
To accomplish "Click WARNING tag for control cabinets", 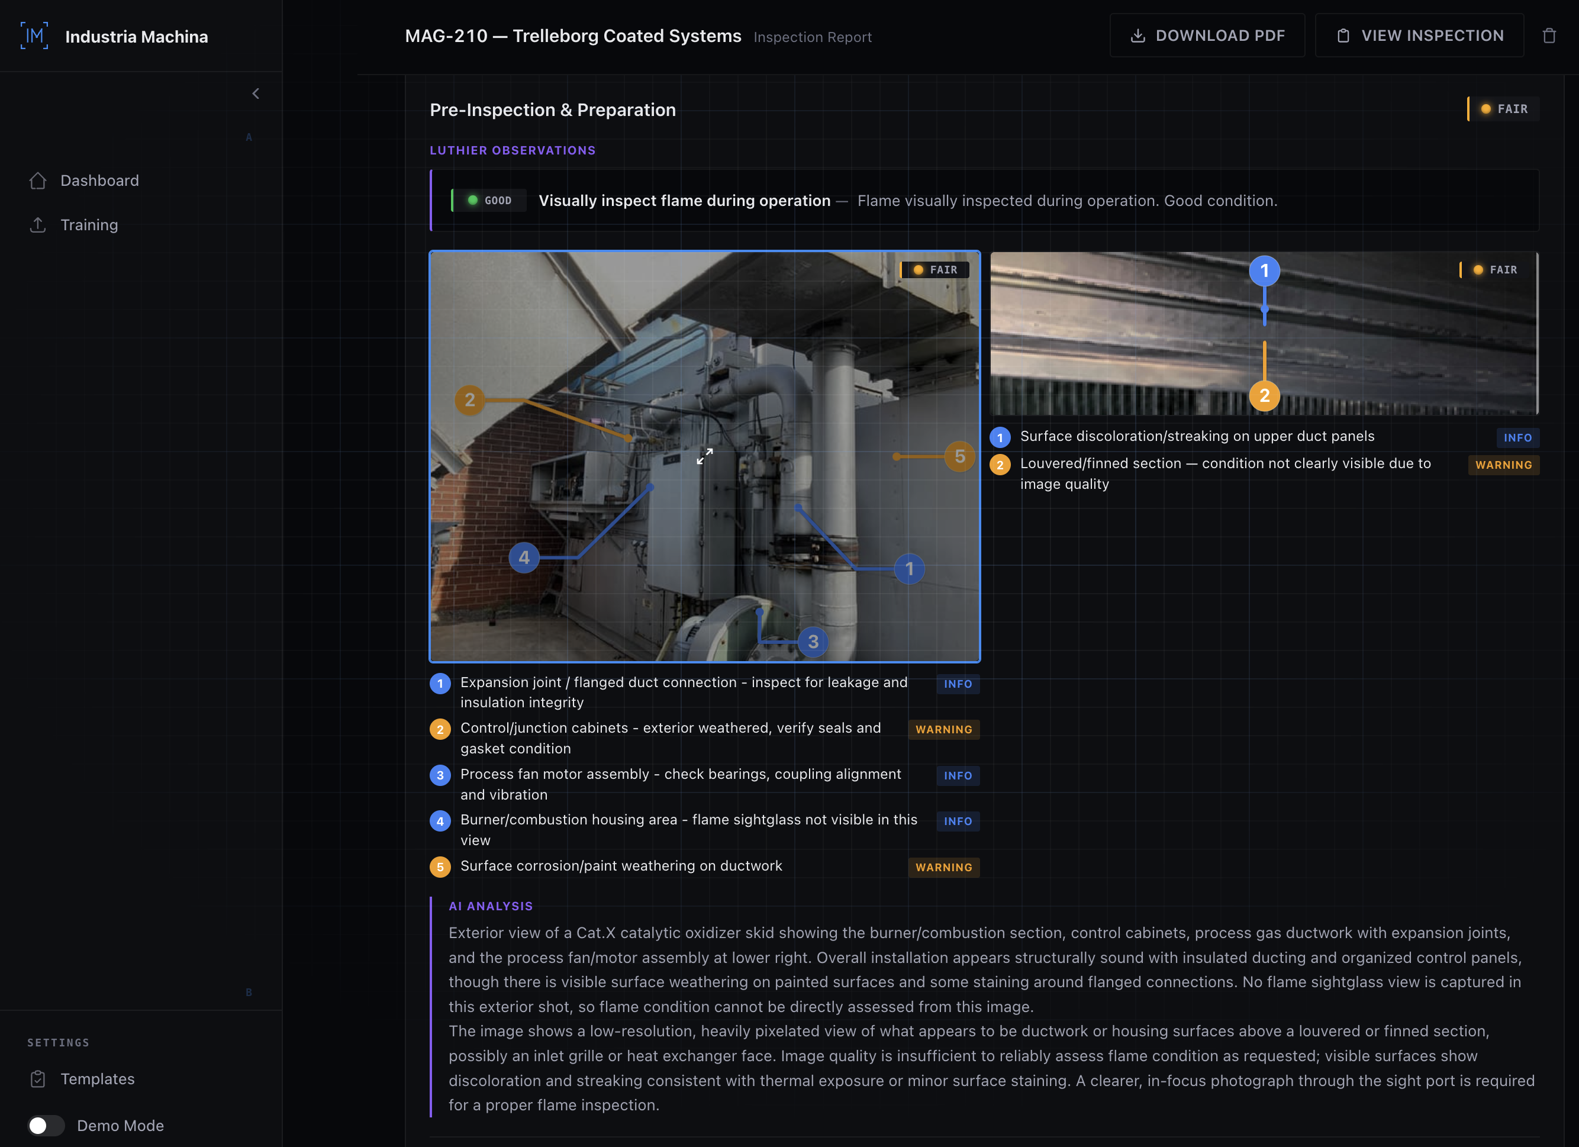I will coord(944,729).
